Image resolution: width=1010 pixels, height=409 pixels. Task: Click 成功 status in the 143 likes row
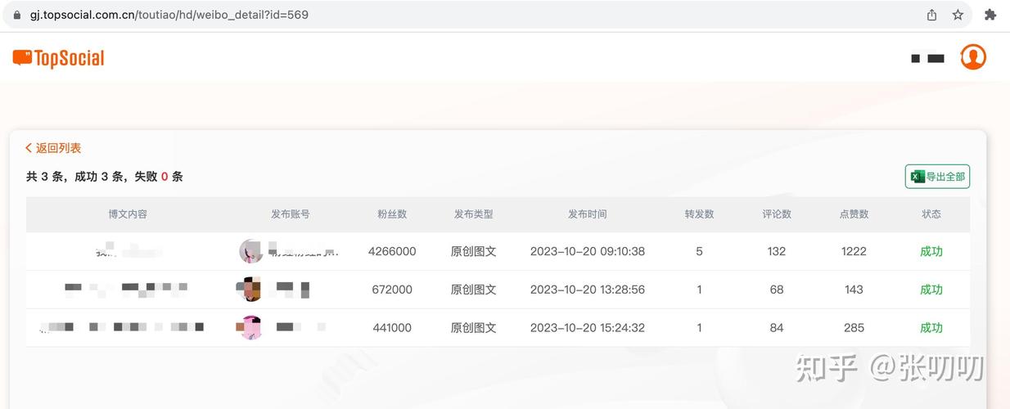[x=931, y=290]
